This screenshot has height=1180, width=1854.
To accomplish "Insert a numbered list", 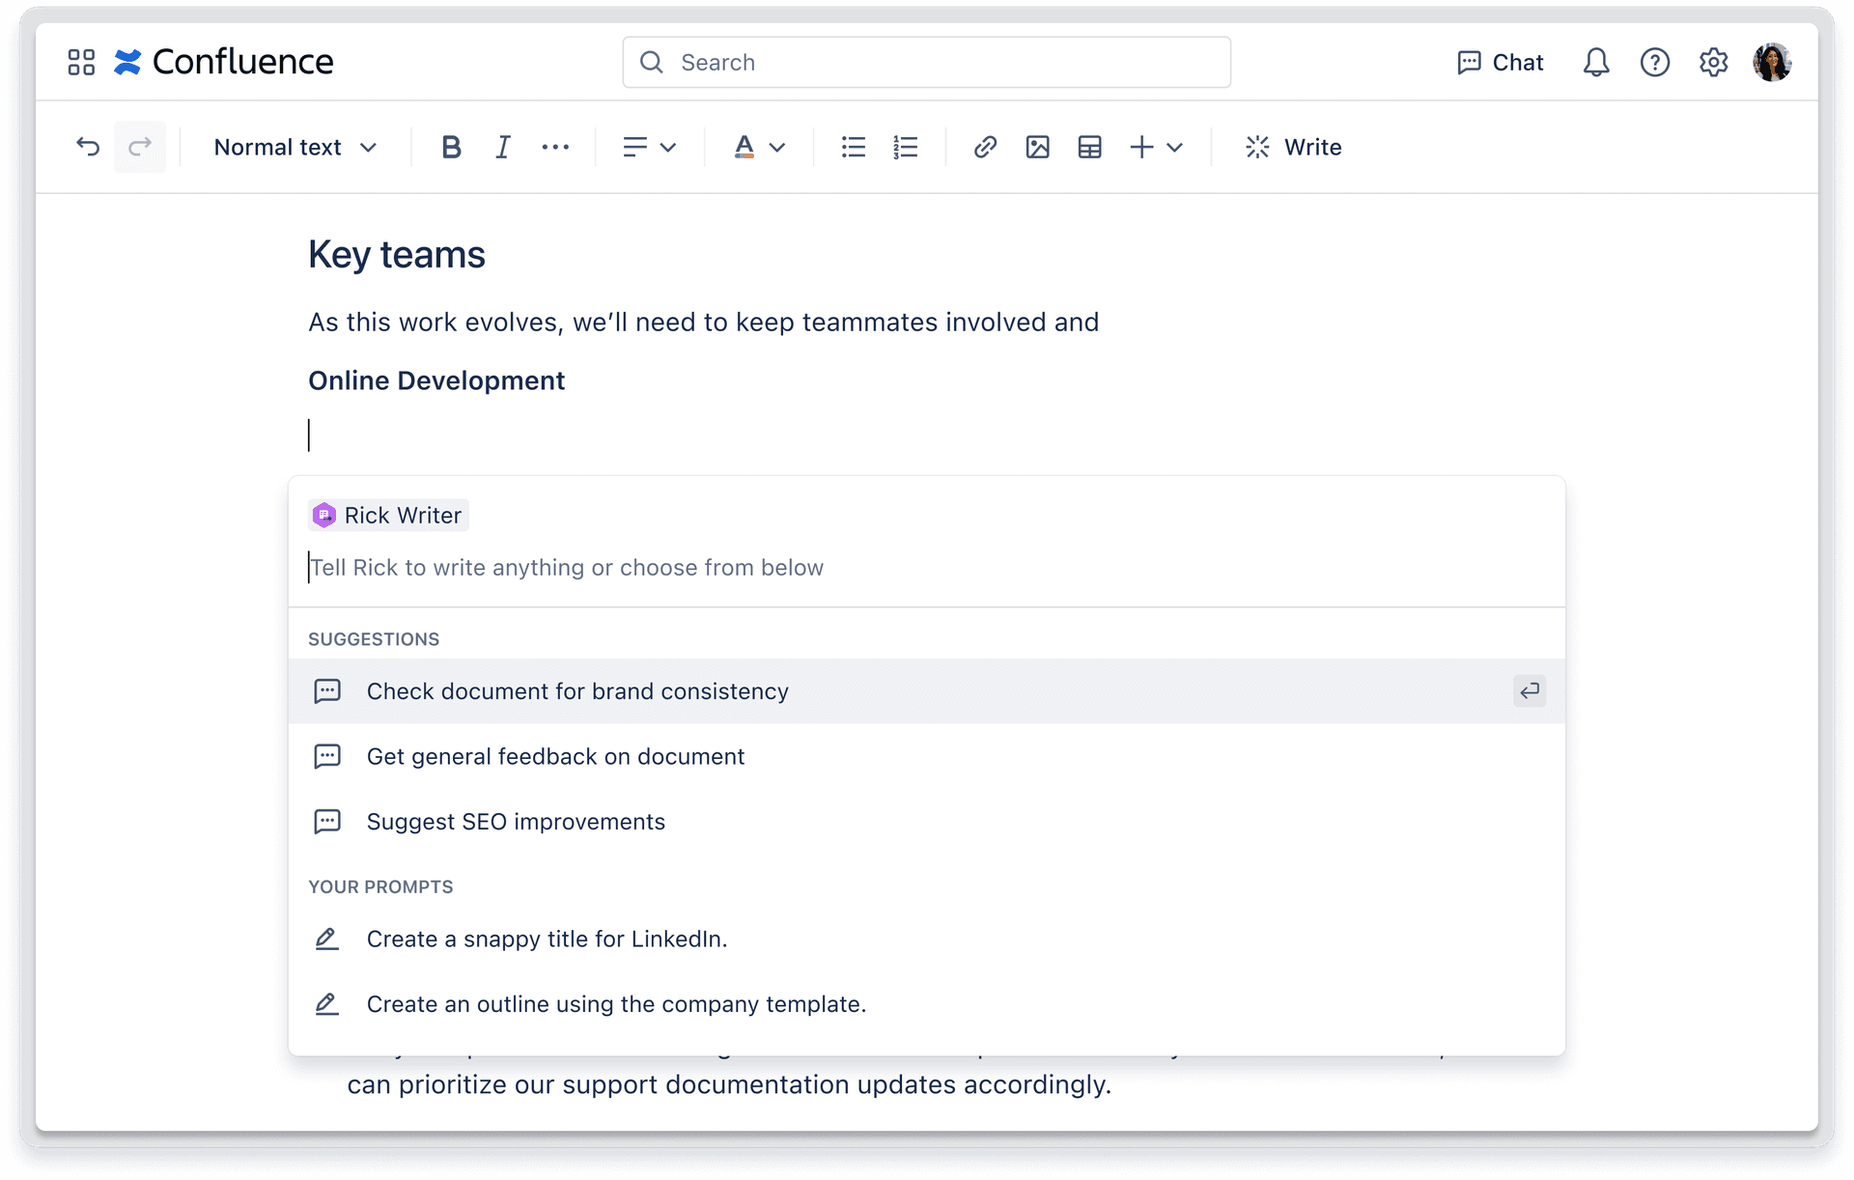I will (x=906, y=147).
